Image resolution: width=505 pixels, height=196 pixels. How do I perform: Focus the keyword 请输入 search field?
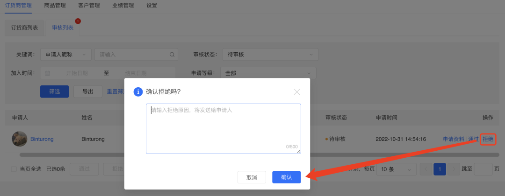[136, 54]
